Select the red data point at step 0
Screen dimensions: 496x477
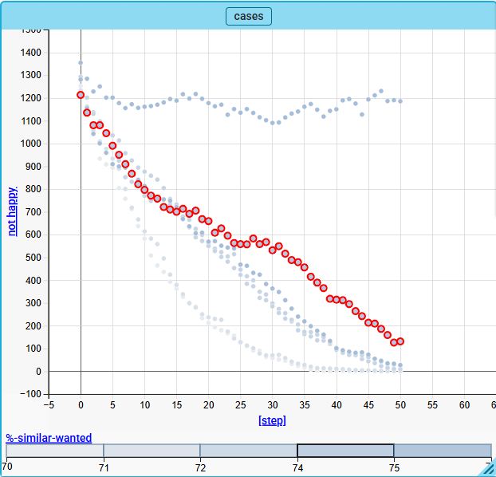pyautogui.click(x=81, y=95)
